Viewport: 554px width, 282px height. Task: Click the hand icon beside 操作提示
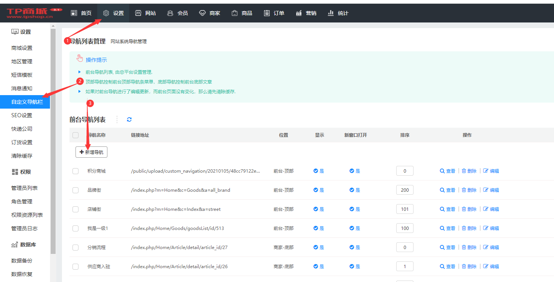pyautogui.click(x=79, y=58)
